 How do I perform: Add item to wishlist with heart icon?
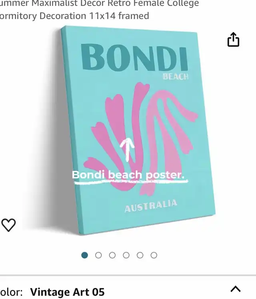pos(8,225)
